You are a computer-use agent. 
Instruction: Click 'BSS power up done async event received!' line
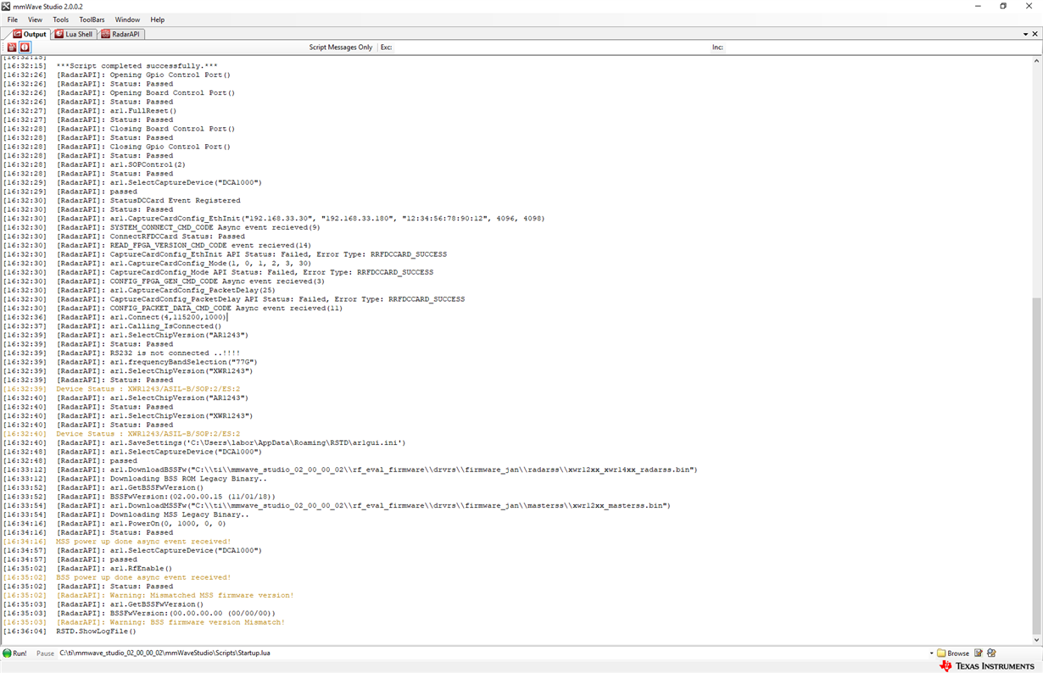click(143, 577)
